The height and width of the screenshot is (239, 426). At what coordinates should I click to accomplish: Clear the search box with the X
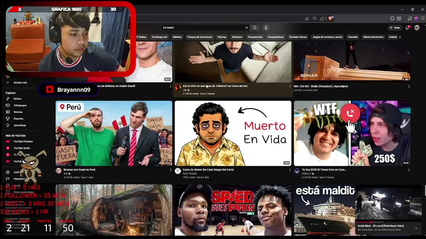point(247,28)
